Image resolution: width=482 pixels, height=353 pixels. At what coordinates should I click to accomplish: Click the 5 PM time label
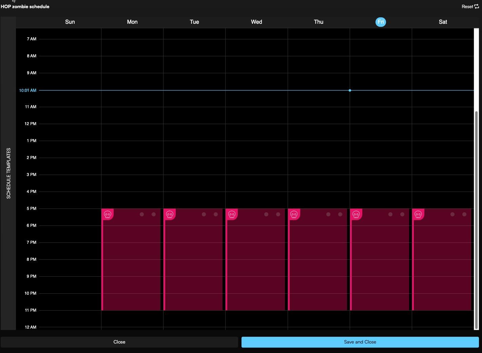(x=32, y=209)
